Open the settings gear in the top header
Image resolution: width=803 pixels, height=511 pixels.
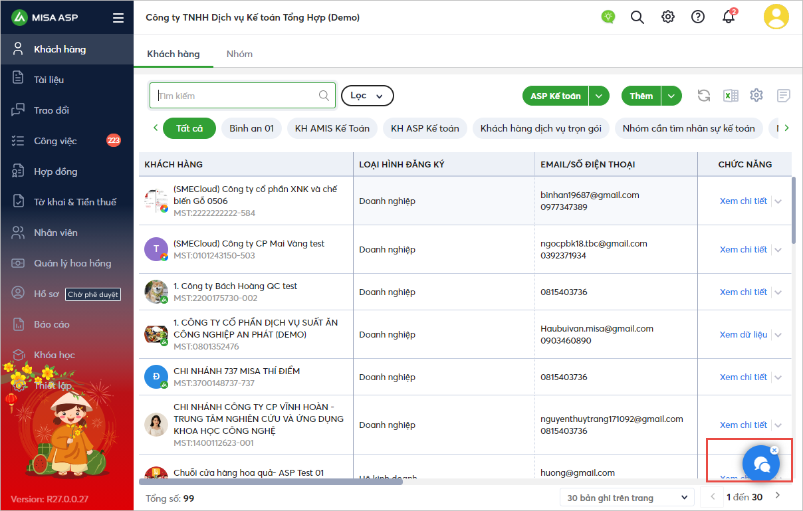coord(668,17)
